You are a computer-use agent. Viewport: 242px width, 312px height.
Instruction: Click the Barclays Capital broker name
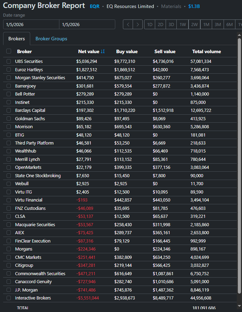tap(30, 110)
